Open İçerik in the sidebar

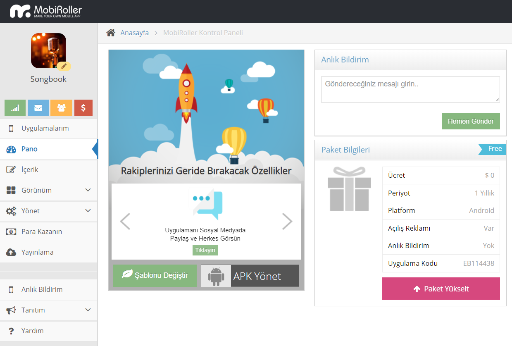pyautogui.click(x=49, y=170)
